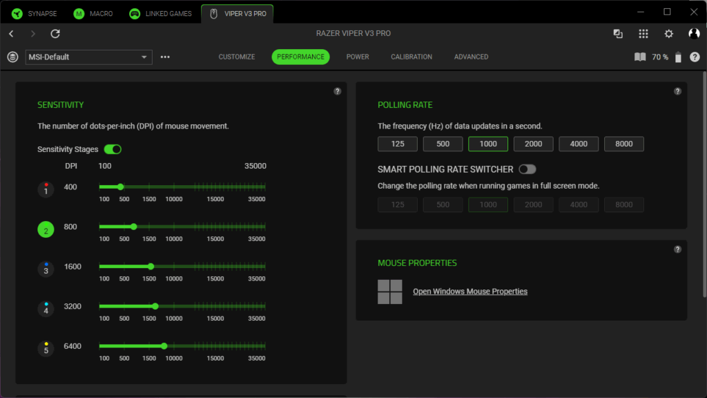This screenshot has width=707, height=398.
Task: Go back using the left arrow
Action: point(12,34)
